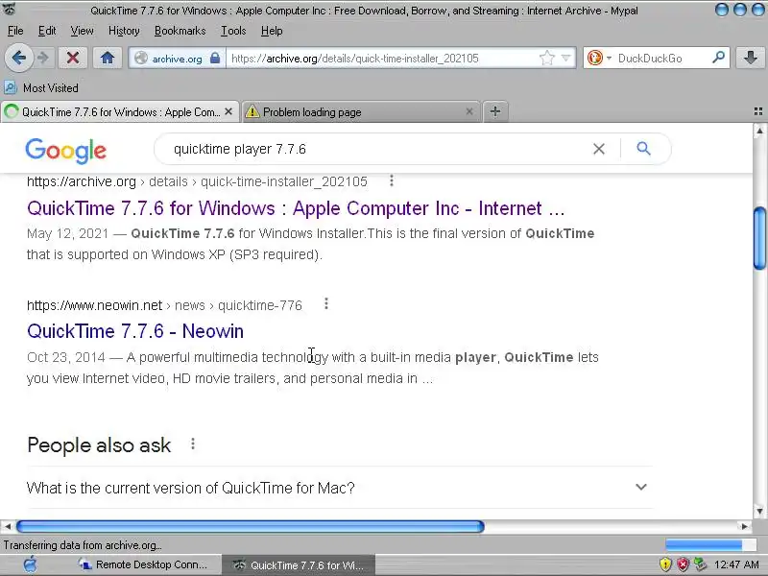Open options dots for archive.org result

coord(391,180)
